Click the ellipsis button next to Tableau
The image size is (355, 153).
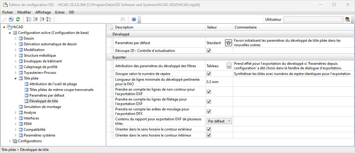pyautogui.click(x=229, y=66)
